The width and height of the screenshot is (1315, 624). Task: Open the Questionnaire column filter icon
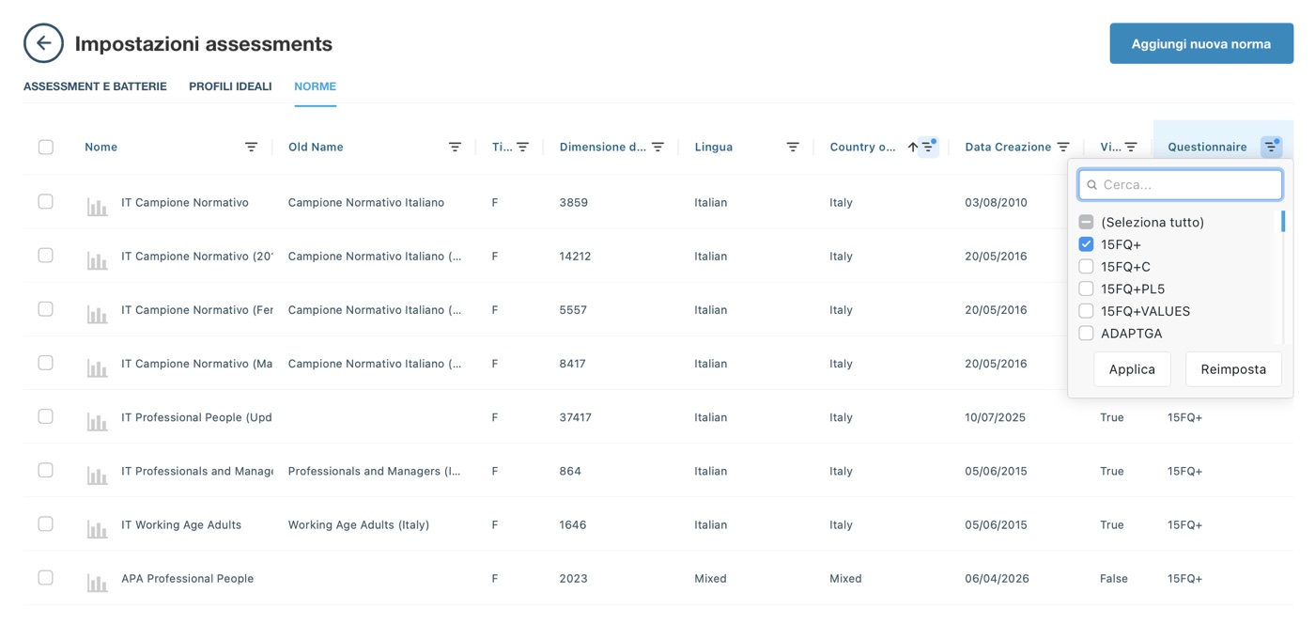1271,147
